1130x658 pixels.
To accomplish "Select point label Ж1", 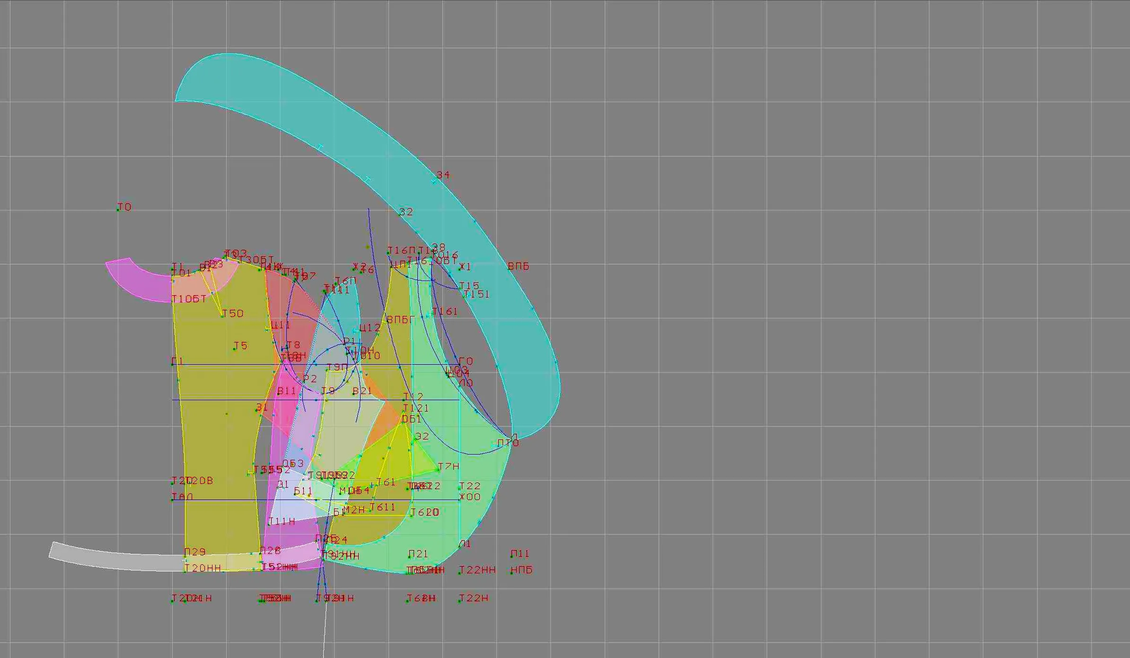I will (x=465, y=267).
